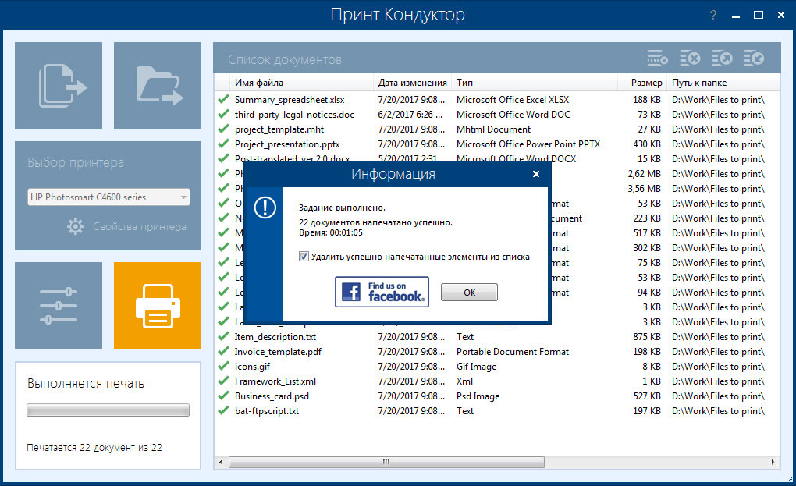796x486 pixels.
Task: Click the window resize grip corner
Action: pos(790,480)
